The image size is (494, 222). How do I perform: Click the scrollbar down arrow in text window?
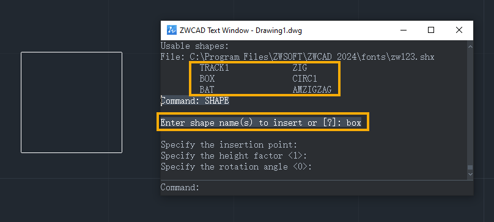470,174
